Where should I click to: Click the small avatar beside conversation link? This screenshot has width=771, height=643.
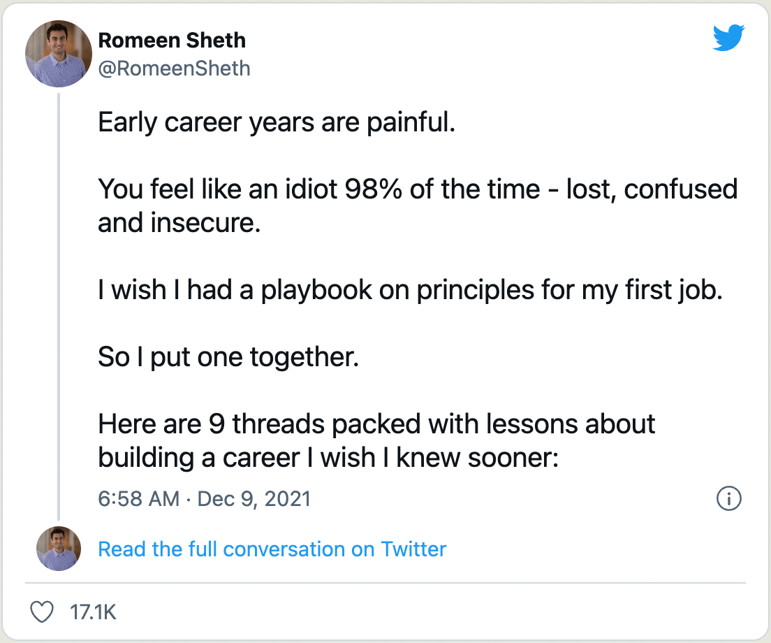(59, 549)
